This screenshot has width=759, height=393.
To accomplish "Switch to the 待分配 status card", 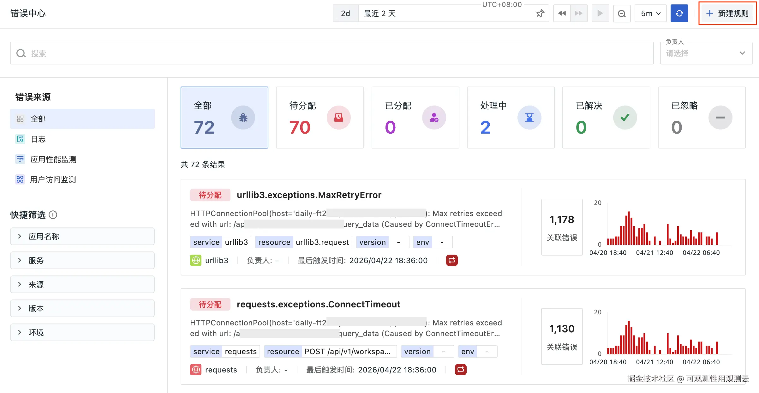I will click(x=320, y=118).
